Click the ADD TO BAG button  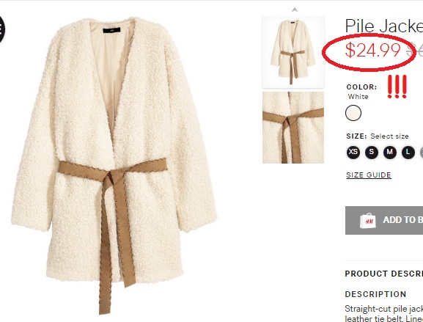click(x=384, y=220)
